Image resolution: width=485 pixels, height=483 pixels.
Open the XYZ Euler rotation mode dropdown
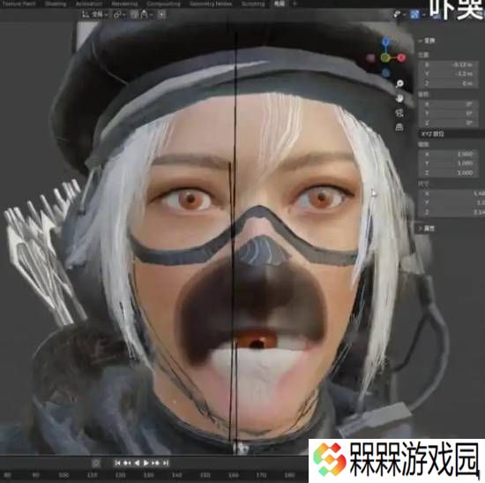pyautogui.click(x=451, y=134)
